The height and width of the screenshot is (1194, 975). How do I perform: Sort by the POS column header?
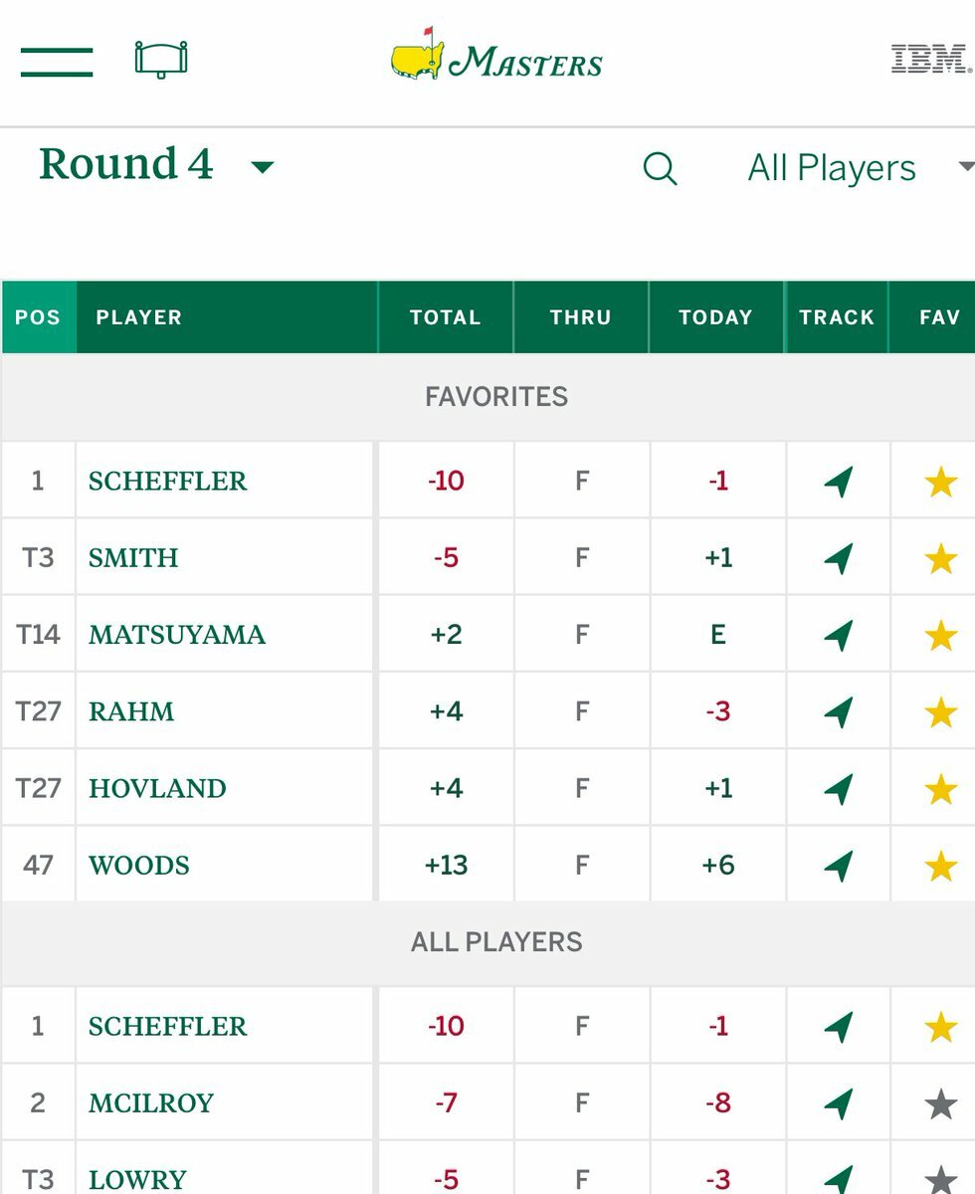pos(38,317)
